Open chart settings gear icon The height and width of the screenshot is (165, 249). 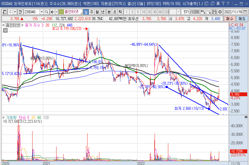(220, 12)
